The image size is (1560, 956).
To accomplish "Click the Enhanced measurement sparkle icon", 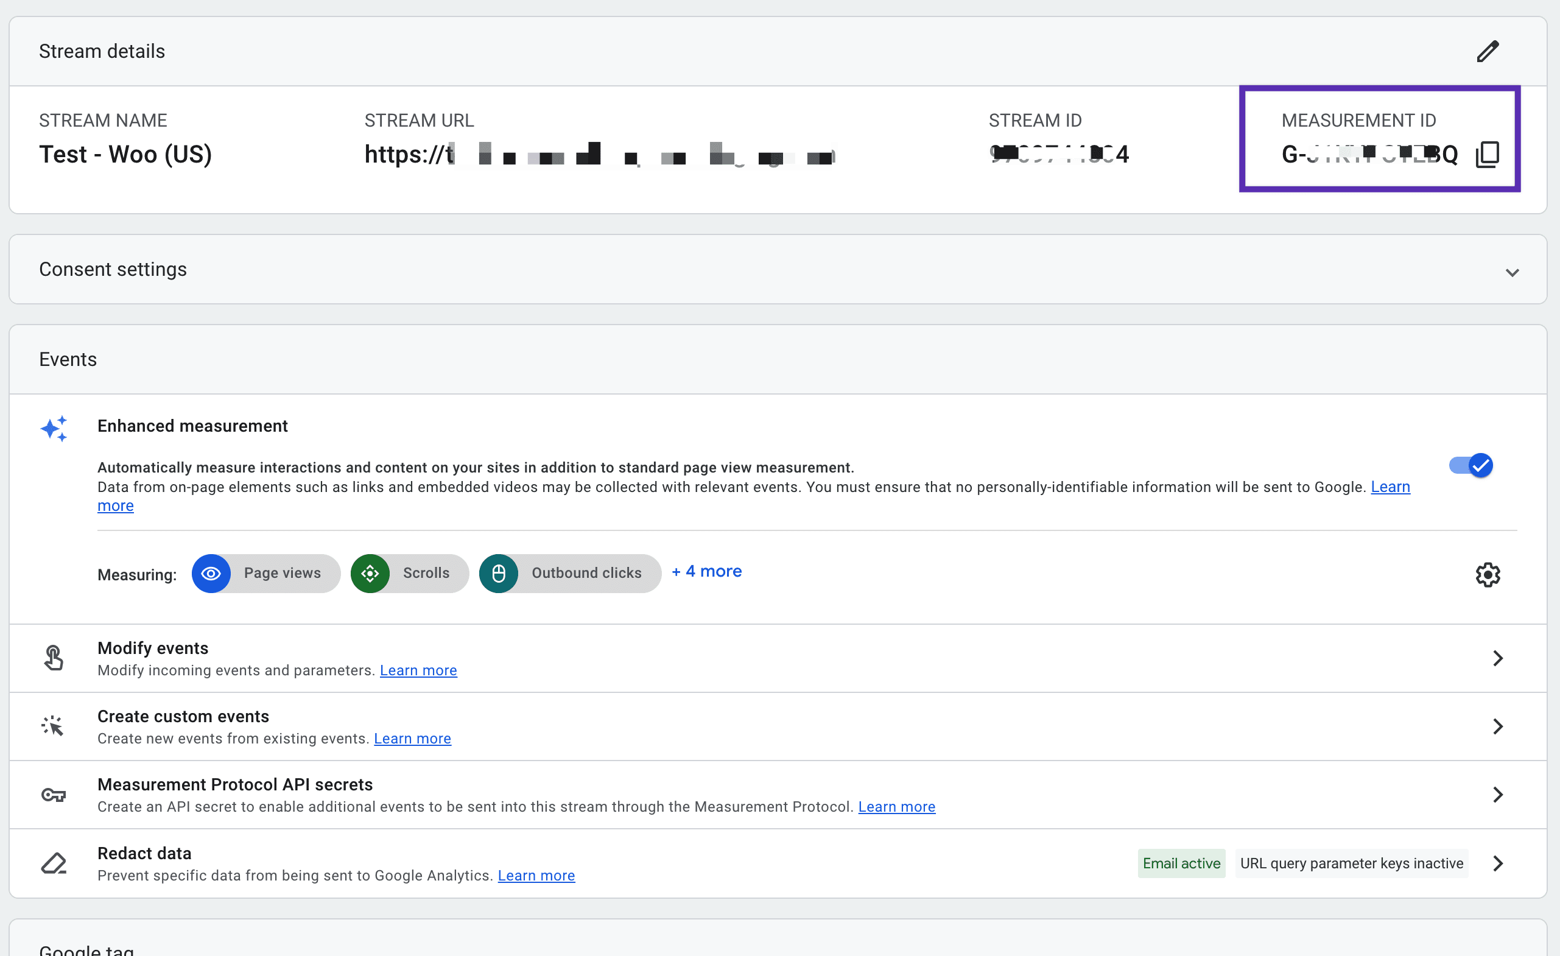I will pyautogui.click(x=54, y=429).
